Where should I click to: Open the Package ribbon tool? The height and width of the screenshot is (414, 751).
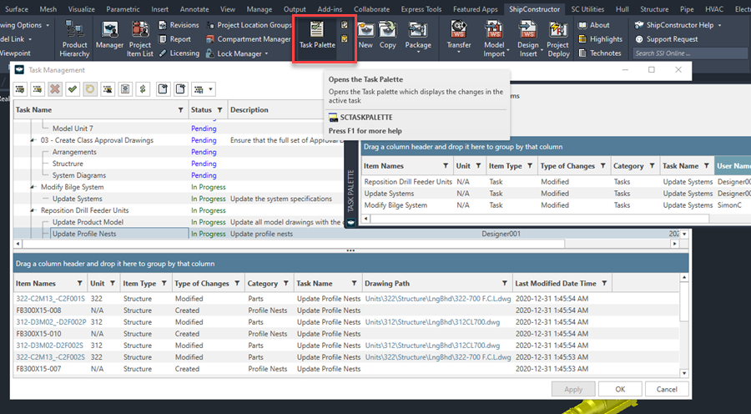point(418,36)
